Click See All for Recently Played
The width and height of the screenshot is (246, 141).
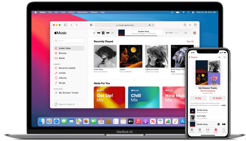190,41
